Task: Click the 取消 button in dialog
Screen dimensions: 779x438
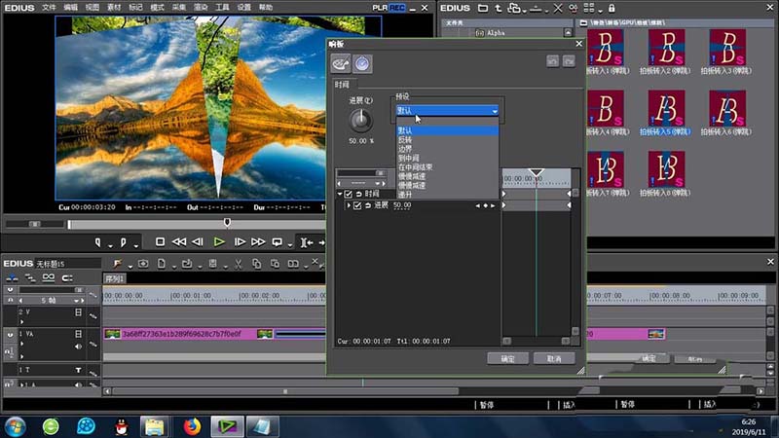Action: coord(554,358)
